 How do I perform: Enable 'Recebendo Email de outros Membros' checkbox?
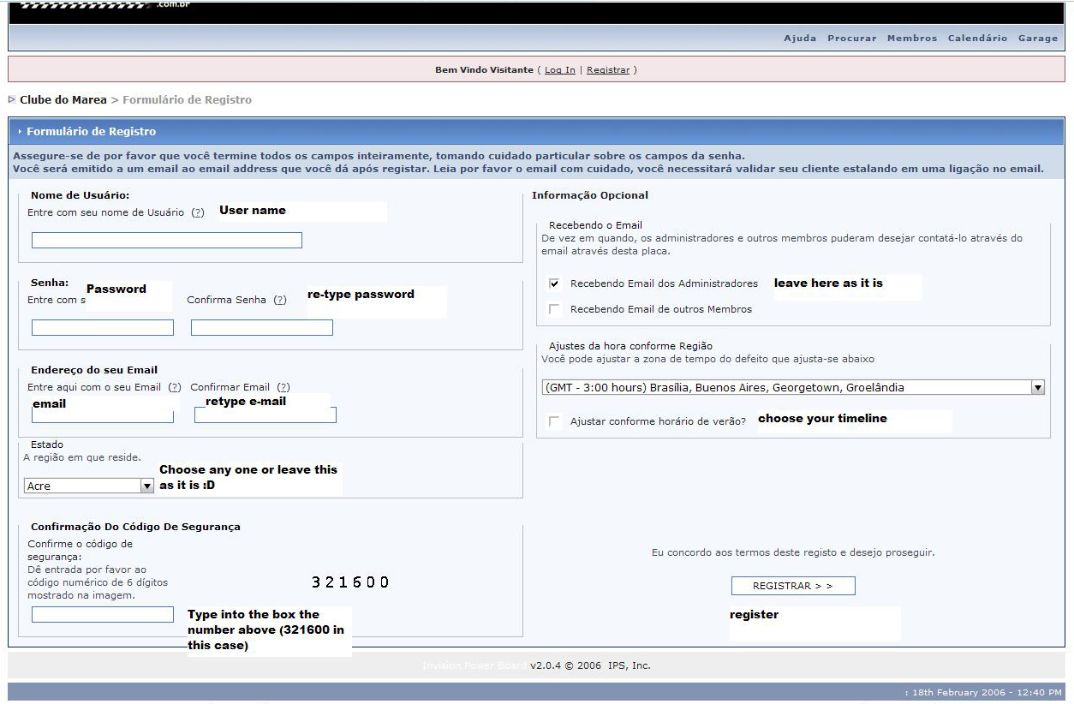click(555, 309)
